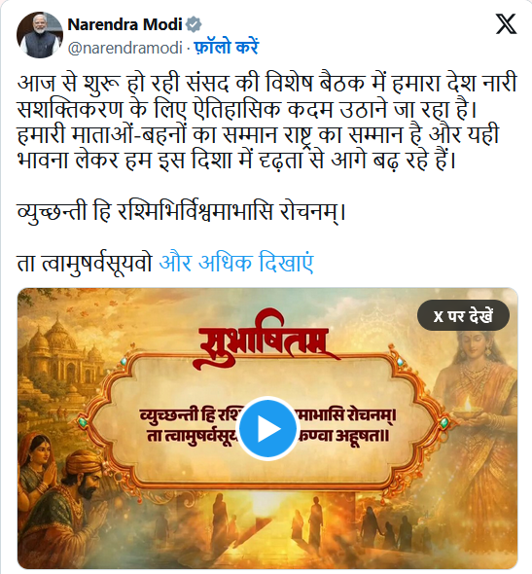Click the ता त्वामुषर्वसूयवो text
The height and width of the screenshot is (574, 532).
point(85,263)
